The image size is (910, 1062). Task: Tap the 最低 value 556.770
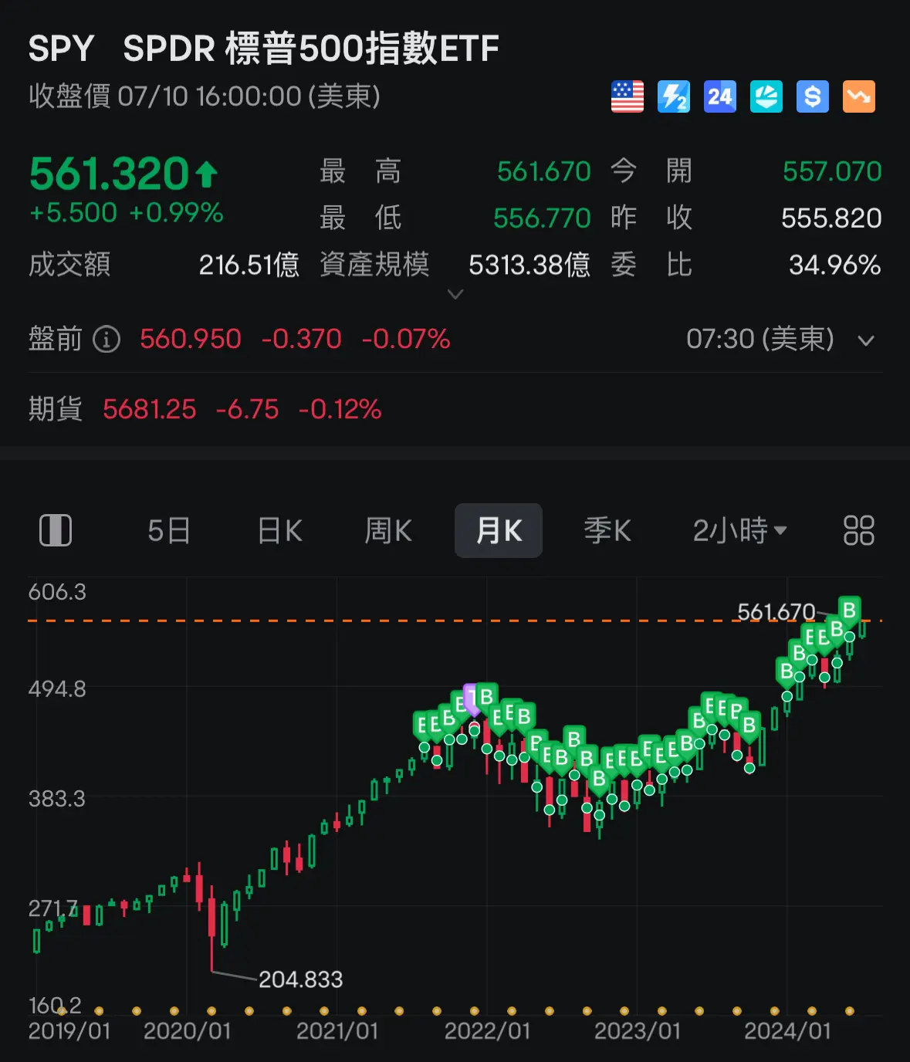point(542,218)
